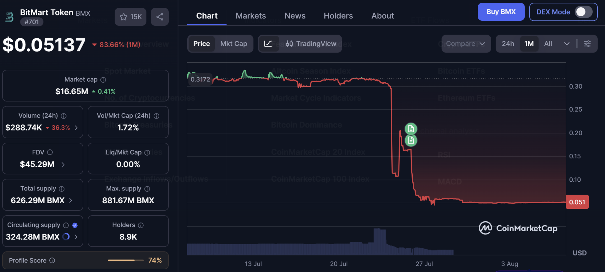The image size is (605, 272).
Task: Switch chart to Mkt Cap
Action: (x=234, y=44)
